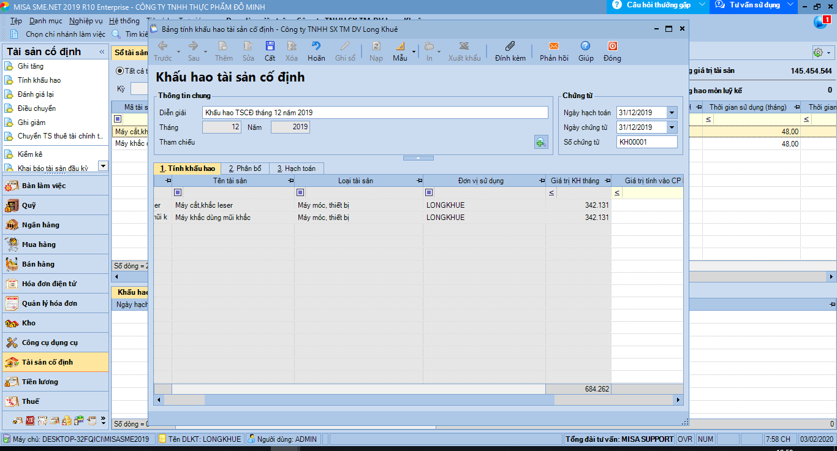
Task: Open Phản hồi feedback envelope icon
Action: click(554, 46)
